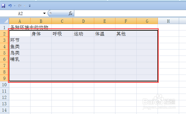Undo the last action
Screen dimensions: 186x114
click(10, 6)
